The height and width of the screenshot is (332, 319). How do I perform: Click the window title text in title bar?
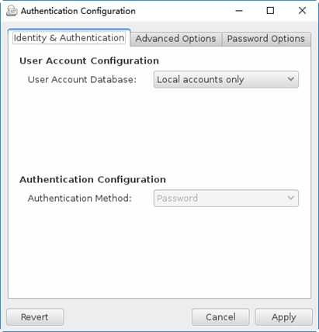click(x=78, y=11)
